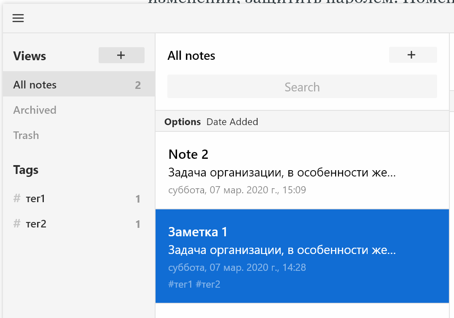The height and width of the screenshot is (318, 454).
Task: Click the Views section heading
Action: (x=30, y=56)
